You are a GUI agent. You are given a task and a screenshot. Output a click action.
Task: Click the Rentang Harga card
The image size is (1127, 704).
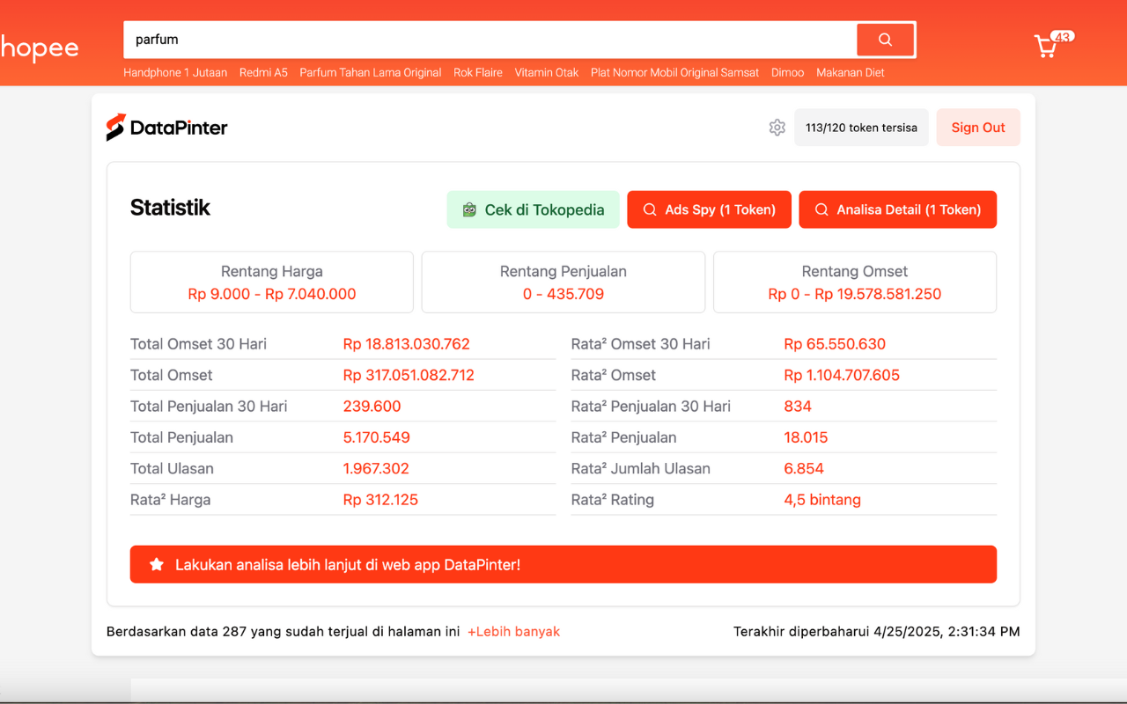click(x=272, y=282)
